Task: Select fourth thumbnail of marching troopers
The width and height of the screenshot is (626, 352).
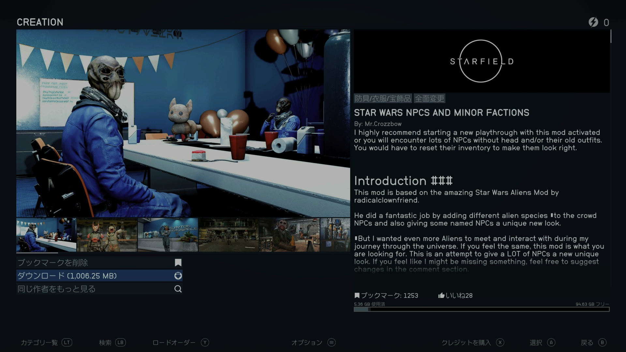Action: [x=229, y=235]
